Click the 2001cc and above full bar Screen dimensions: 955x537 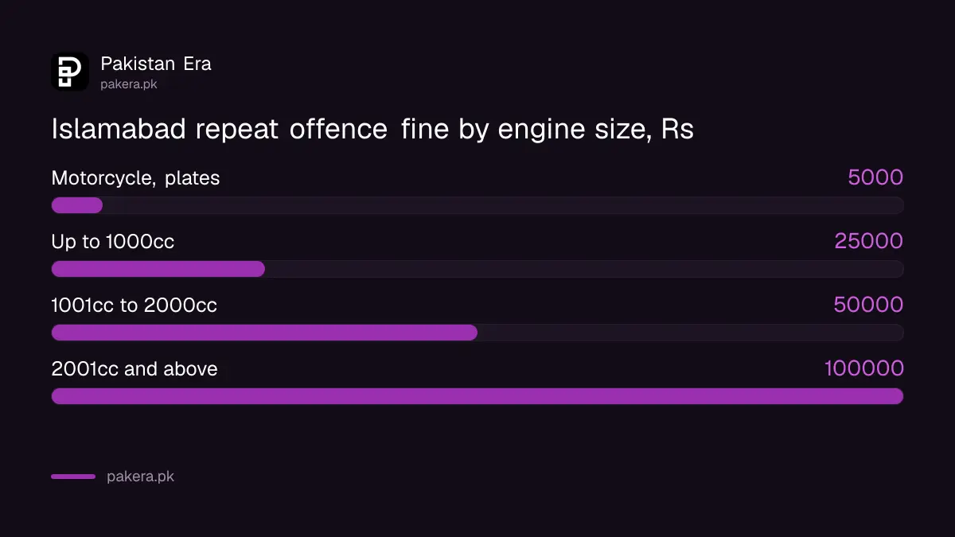tap(477, 396)
